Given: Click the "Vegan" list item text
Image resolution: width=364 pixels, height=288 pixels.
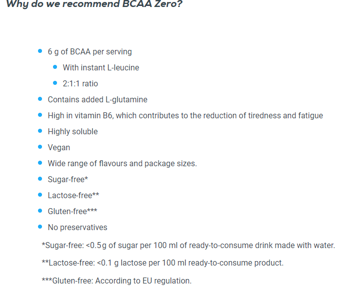Looking at the screenshot, I should (x=59, y=147).
